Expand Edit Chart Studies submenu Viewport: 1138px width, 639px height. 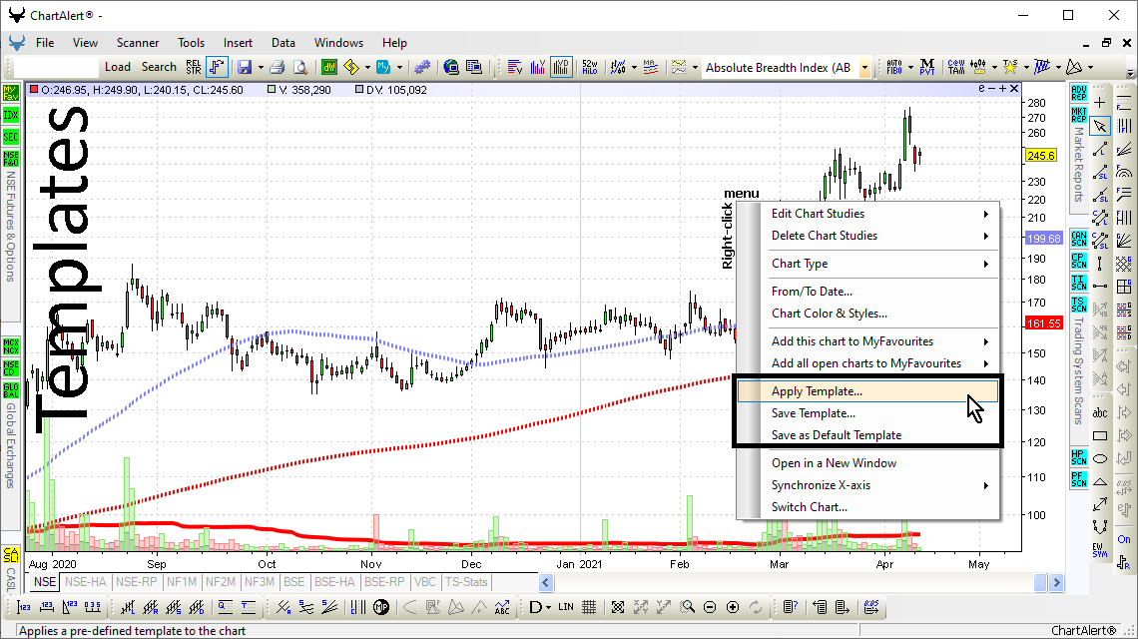tap(868, 214)
